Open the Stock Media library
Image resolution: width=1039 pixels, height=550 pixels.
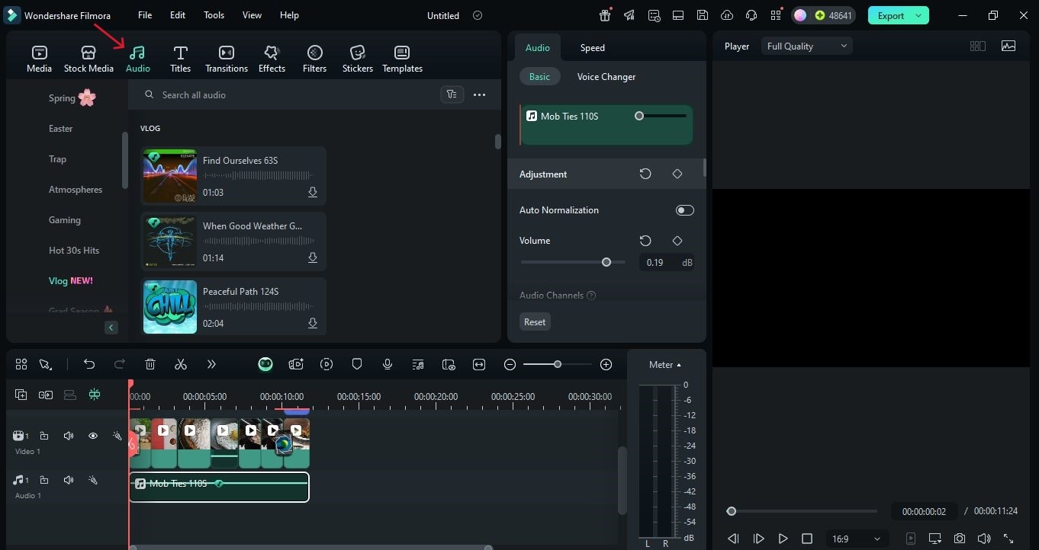click(x=88, y=59)
